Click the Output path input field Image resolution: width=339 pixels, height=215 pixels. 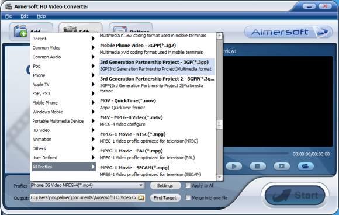click(84, 197)
